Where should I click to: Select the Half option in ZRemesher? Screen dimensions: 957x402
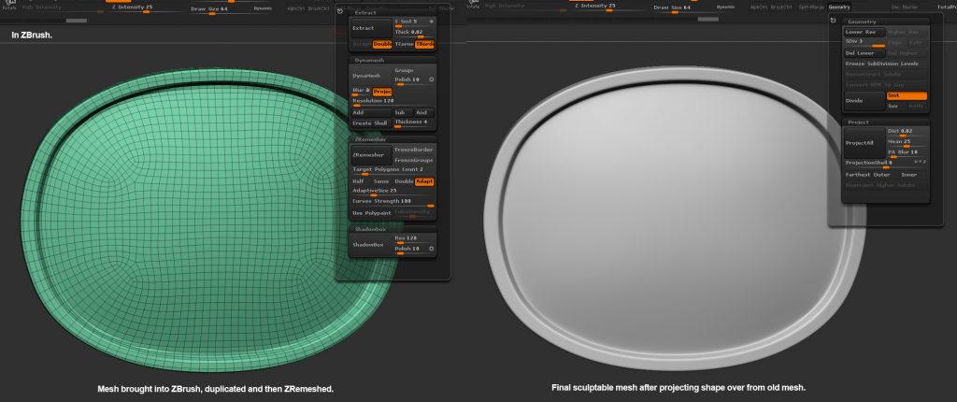click(x=360, y=181)
